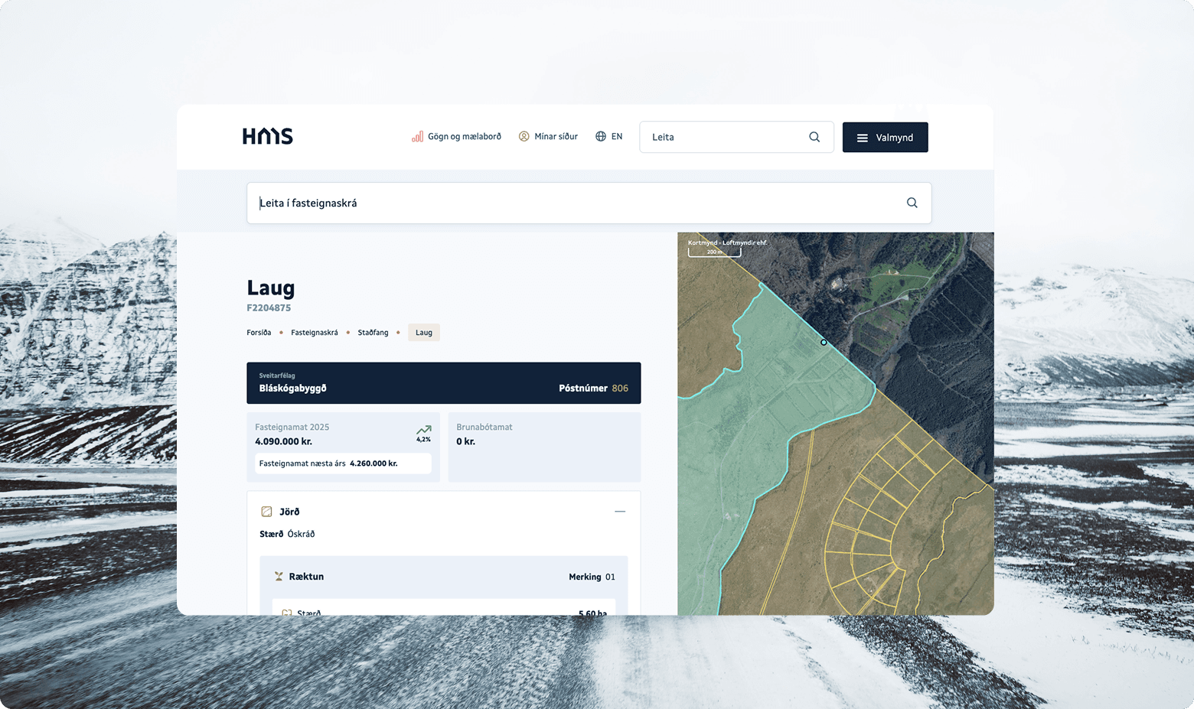Click the user profile icon beside Mínar síður
This screenshot has height=709, width=1194.
click(524, 136)
